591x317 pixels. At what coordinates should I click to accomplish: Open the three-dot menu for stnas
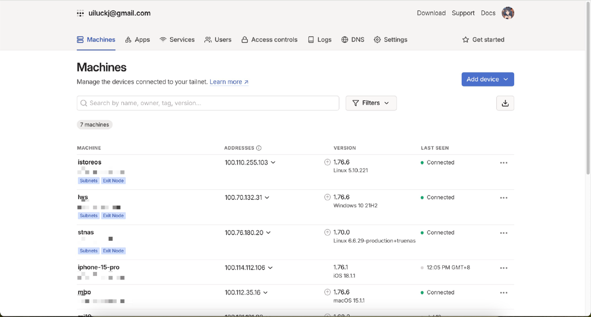(x=503, y=233)
